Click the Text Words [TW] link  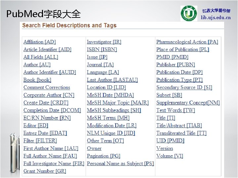[x=176, y=110]
